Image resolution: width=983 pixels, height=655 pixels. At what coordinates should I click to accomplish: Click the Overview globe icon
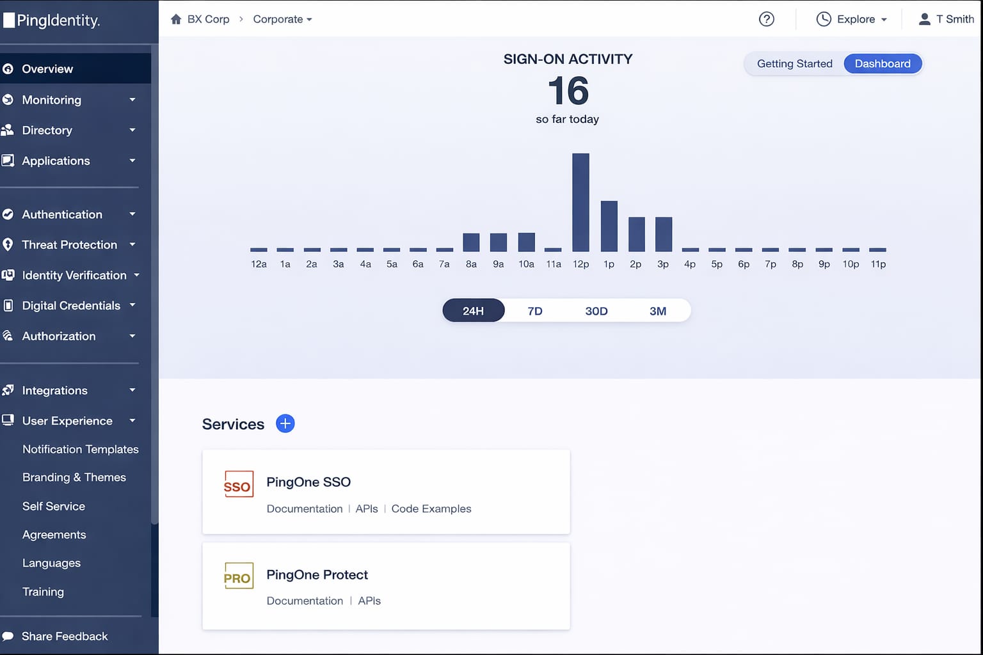click(8, 69)
